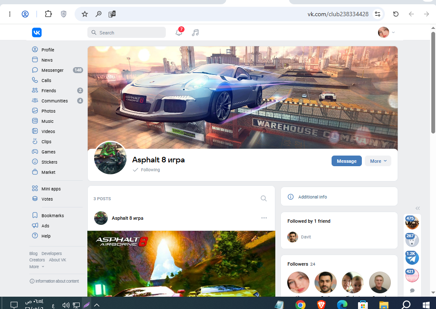Open post author Asphalt 8 игра
The image size is (436, 309).
coord(127,218)
